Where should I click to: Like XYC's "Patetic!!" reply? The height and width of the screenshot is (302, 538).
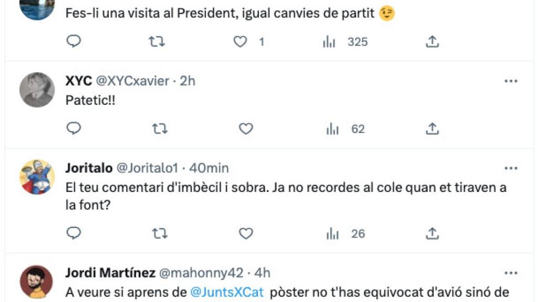(x=245, y=128)
